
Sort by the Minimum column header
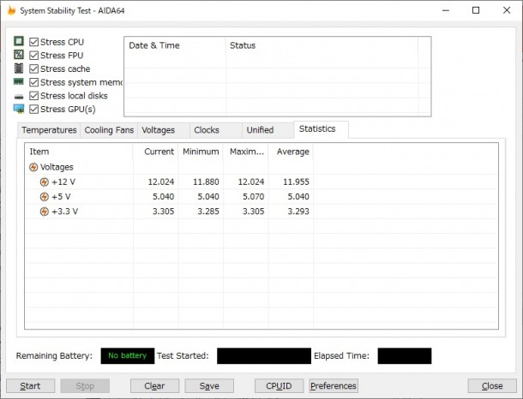(201, 152)
